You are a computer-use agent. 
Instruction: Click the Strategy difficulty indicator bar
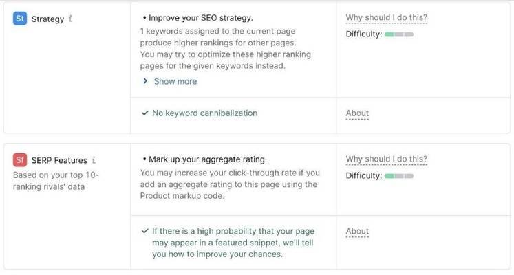(399, 34)
